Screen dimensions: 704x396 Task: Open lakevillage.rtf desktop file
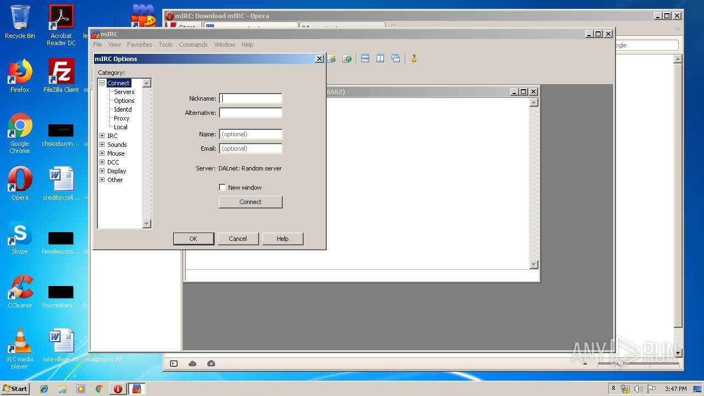click(x=61, y=345)
